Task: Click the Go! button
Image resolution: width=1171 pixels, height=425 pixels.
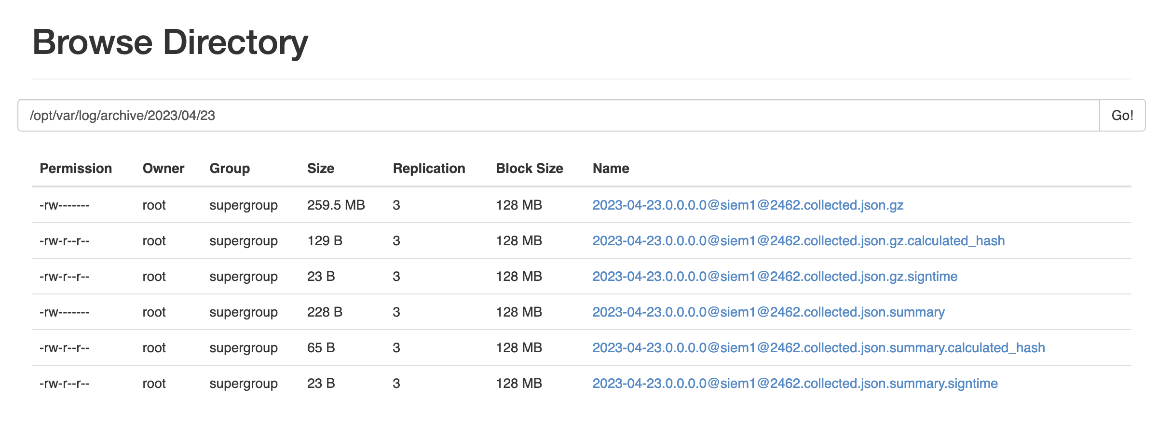Action: [x=1122, y=115]
